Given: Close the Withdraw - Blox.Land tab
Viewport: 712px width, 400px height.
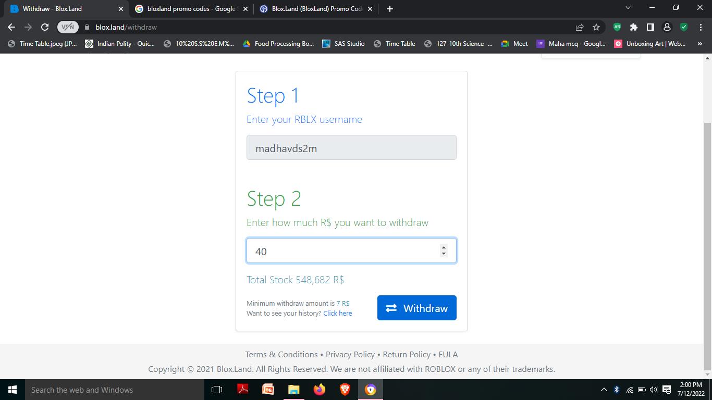Looking at the screenshot, I should [x=121, y=9].
